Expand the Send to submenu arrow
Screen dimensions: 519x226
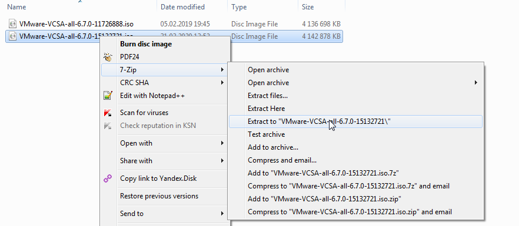[223, 214]
